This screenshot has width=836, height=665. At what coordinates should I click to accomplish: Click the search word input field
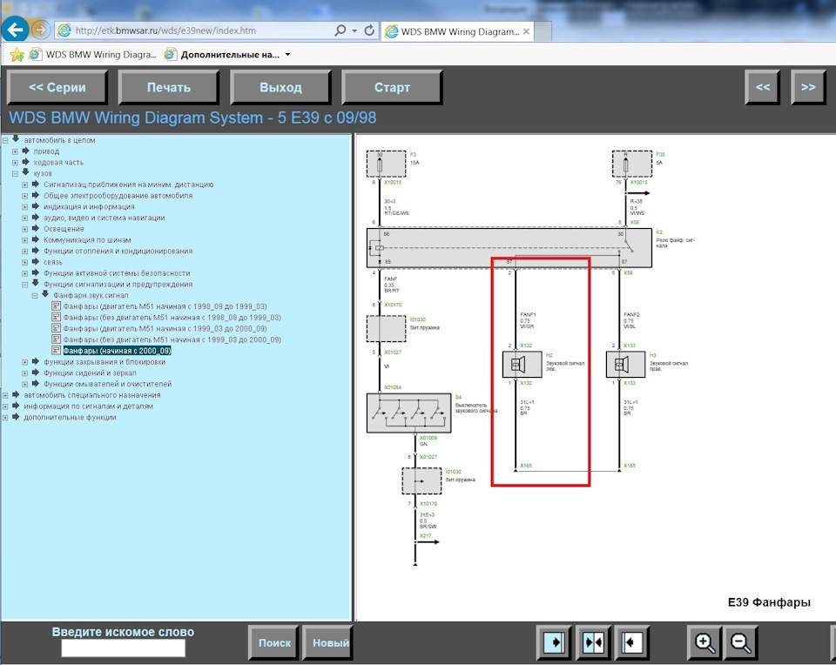[123, 648]
